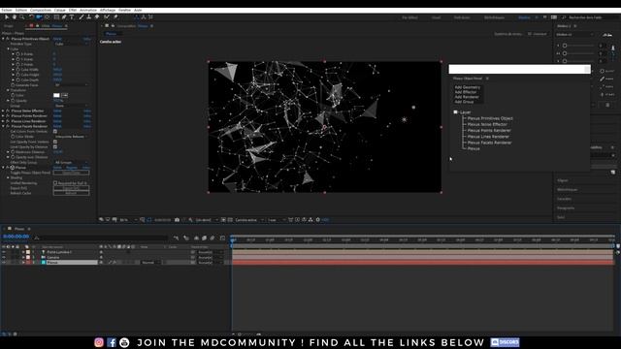Select the Rectangle shape tool

coord(56,17)
